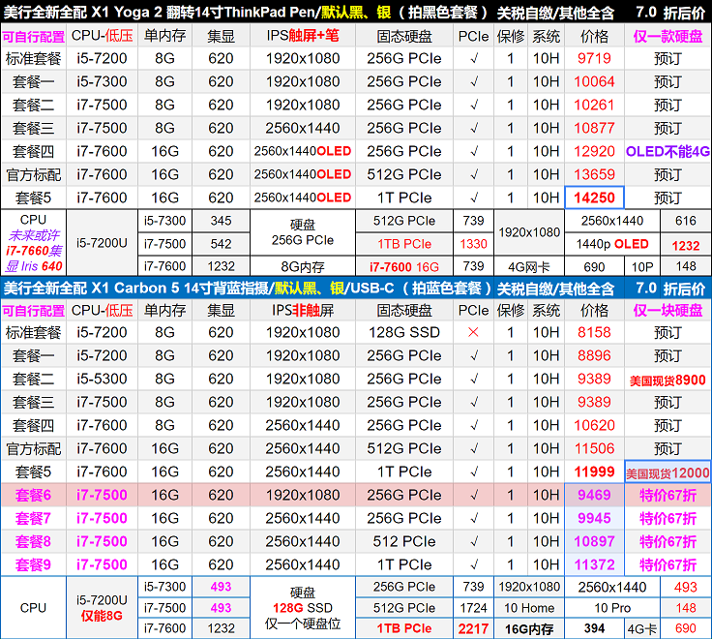Select the 542 upgrade price cell
This screenshot has width=712, height=639.
[221, 244]
